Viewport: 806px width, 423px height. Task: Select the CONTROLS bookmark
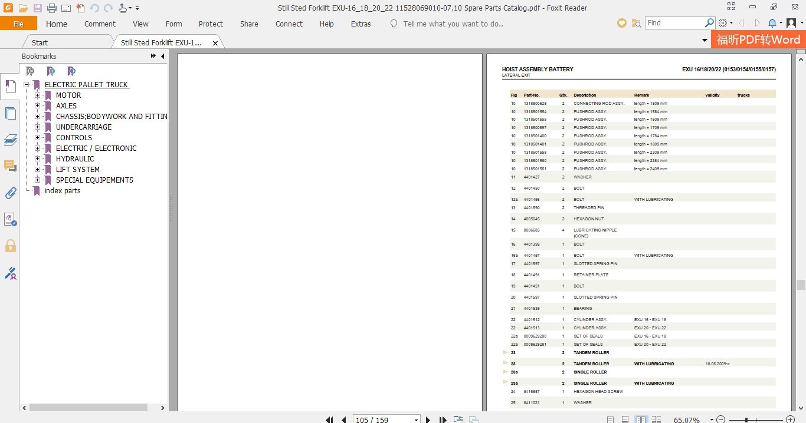74,138
